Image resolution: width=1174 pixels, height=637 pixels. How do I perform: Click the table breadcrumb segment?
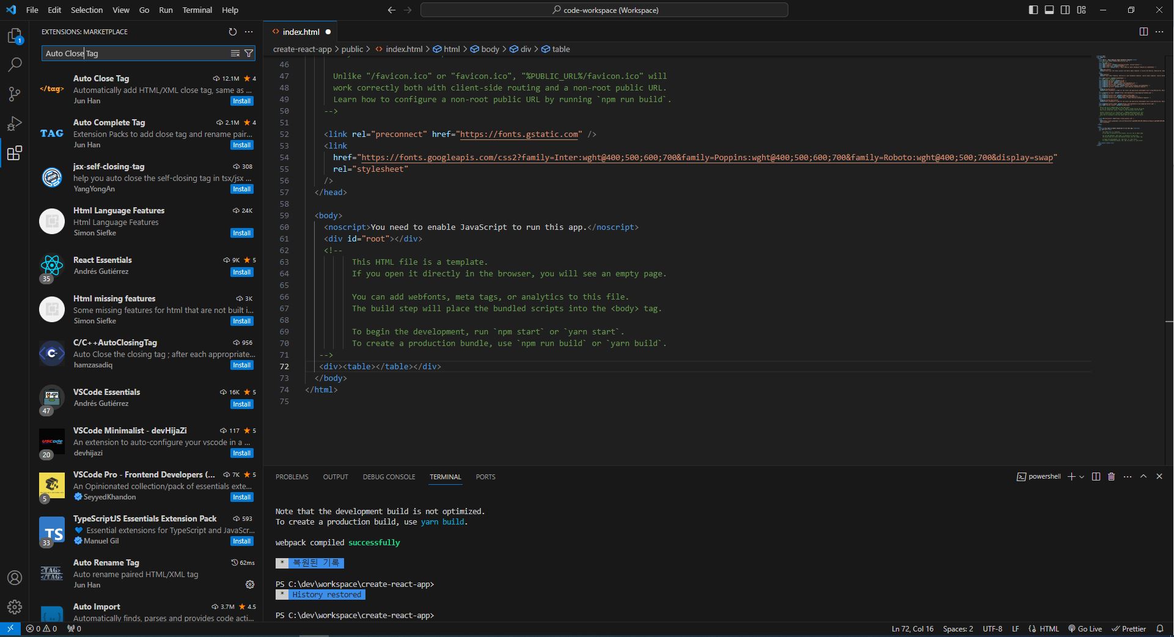coord(556,49)
